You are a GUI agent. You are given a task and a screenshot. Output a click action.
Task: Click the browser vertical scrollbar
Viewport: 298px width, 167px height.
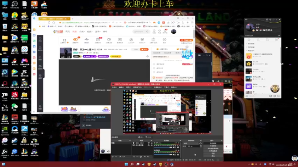click(x=194, y=34)
